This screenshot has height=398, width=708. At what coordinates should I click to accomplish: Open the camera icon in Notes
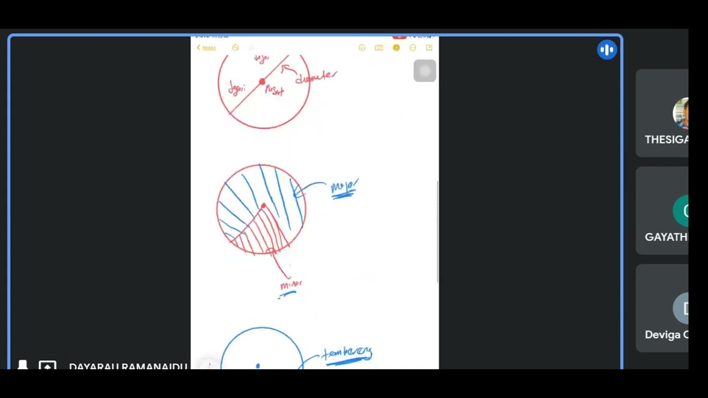coord(379,48)
